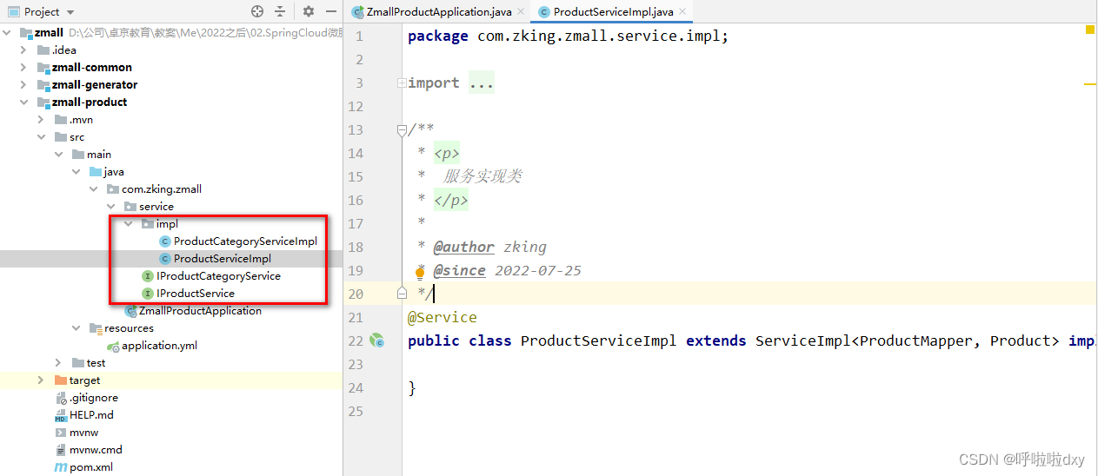Open ZmallProductApplication class in tree
1098x476 pixels.
200,311
